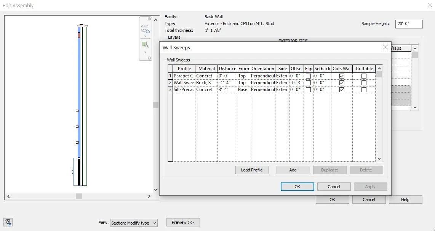The width and height of the screenshot is (435, 231).
Task: Activate the 2D SteeringWheel on the navigation bar
Action: pos(145,28)
